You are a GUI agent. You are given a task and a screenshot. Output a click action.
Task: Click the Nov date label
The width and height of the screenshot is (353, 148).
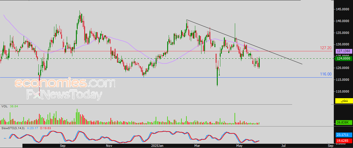click(x=109, y=146)
